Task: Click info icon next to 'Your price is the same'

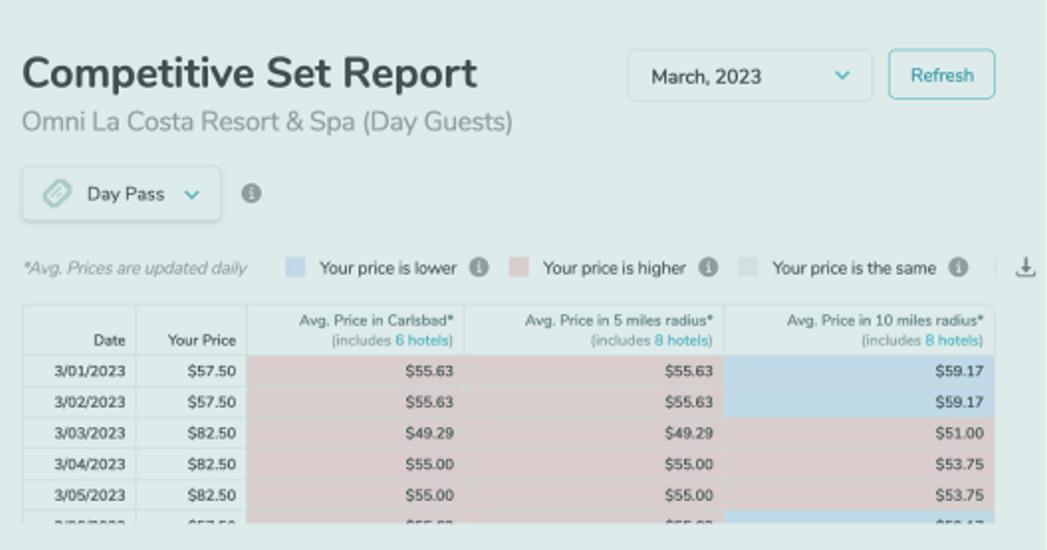Action: pyautogui.click(x=959, y=268)
